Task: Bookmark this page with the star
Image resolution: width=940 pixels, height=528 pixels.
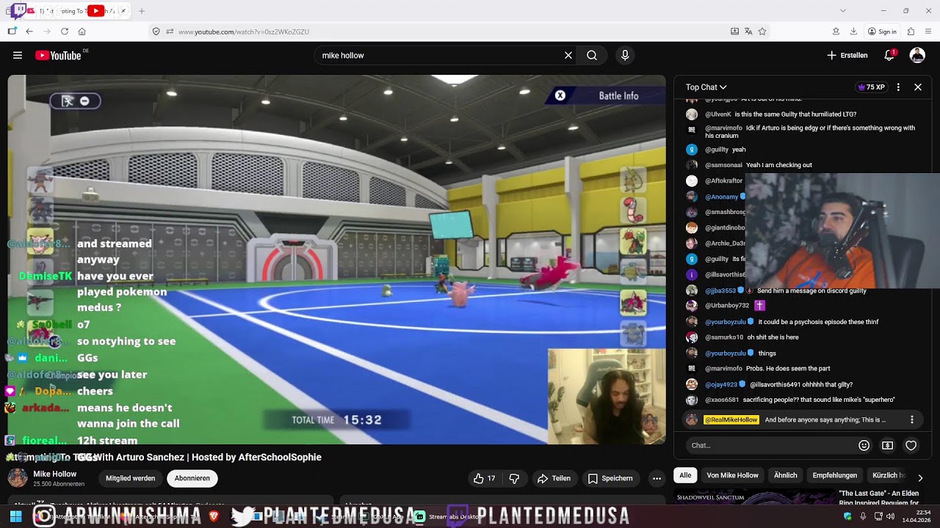Action: click(x=762, y=32)
